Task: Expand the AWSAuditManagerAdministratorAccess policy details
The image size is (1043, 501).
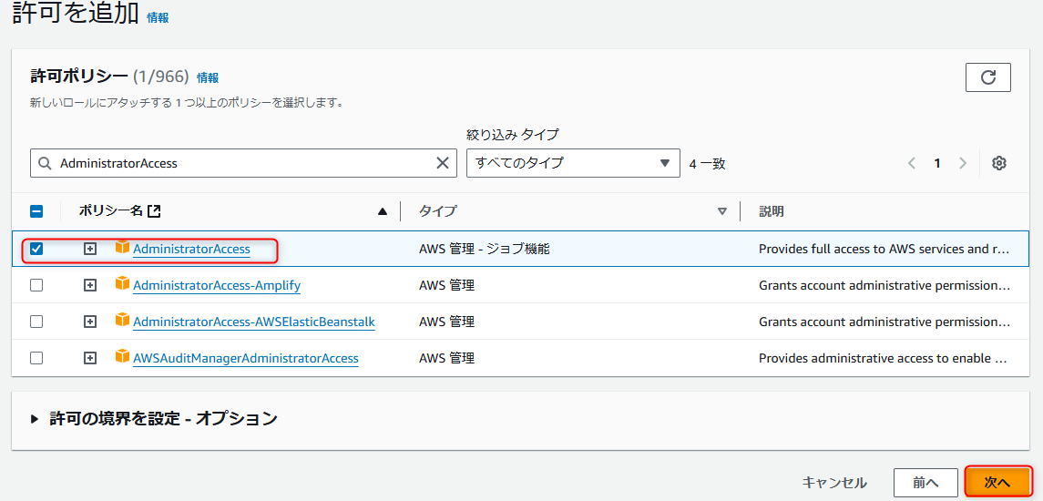Action: pos(90,358)
